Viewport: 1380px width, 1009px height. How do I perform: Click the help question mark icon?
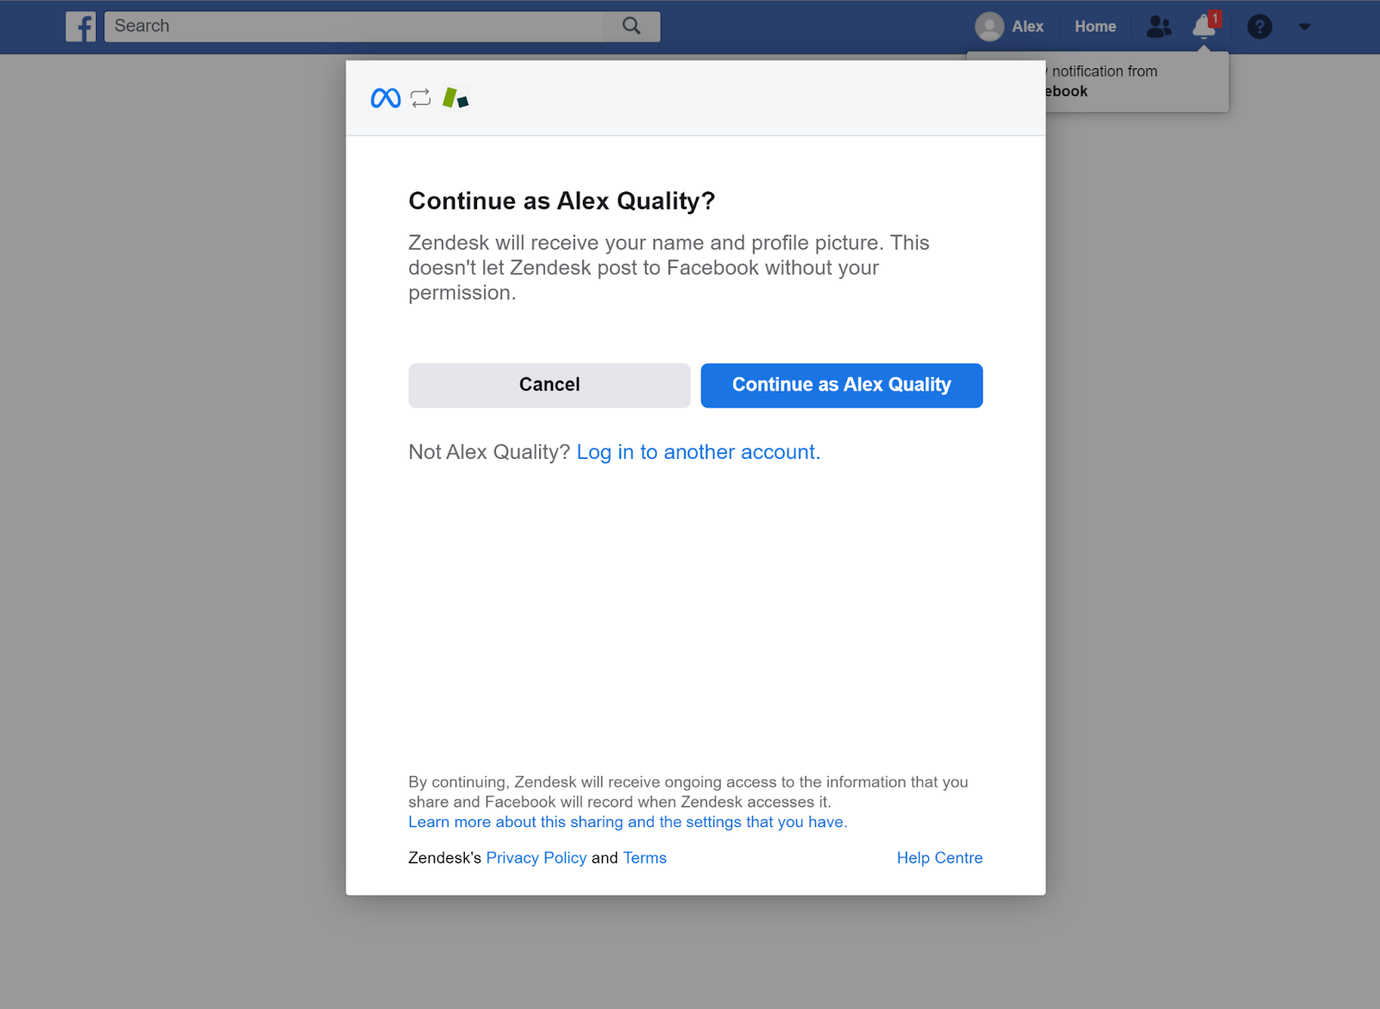click(x=1259, y=27)
